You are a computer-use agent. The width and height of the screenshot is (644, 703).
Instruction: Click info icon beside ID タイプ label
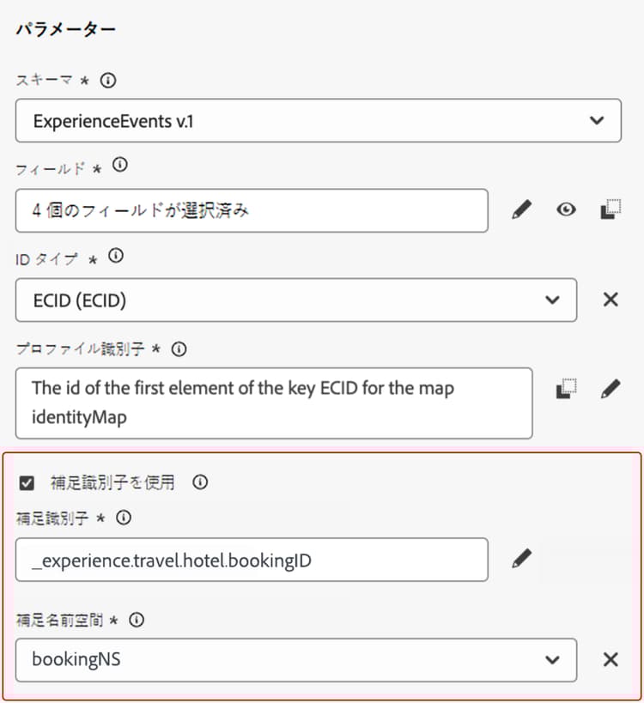pyautogui.click(x=116, y=256)
